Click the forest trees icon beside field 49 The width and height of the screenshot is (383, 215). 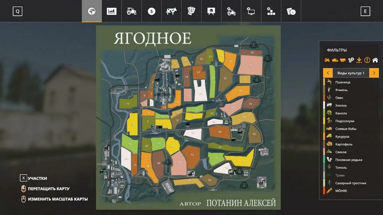pyautogui.click(x=167, y=162)
